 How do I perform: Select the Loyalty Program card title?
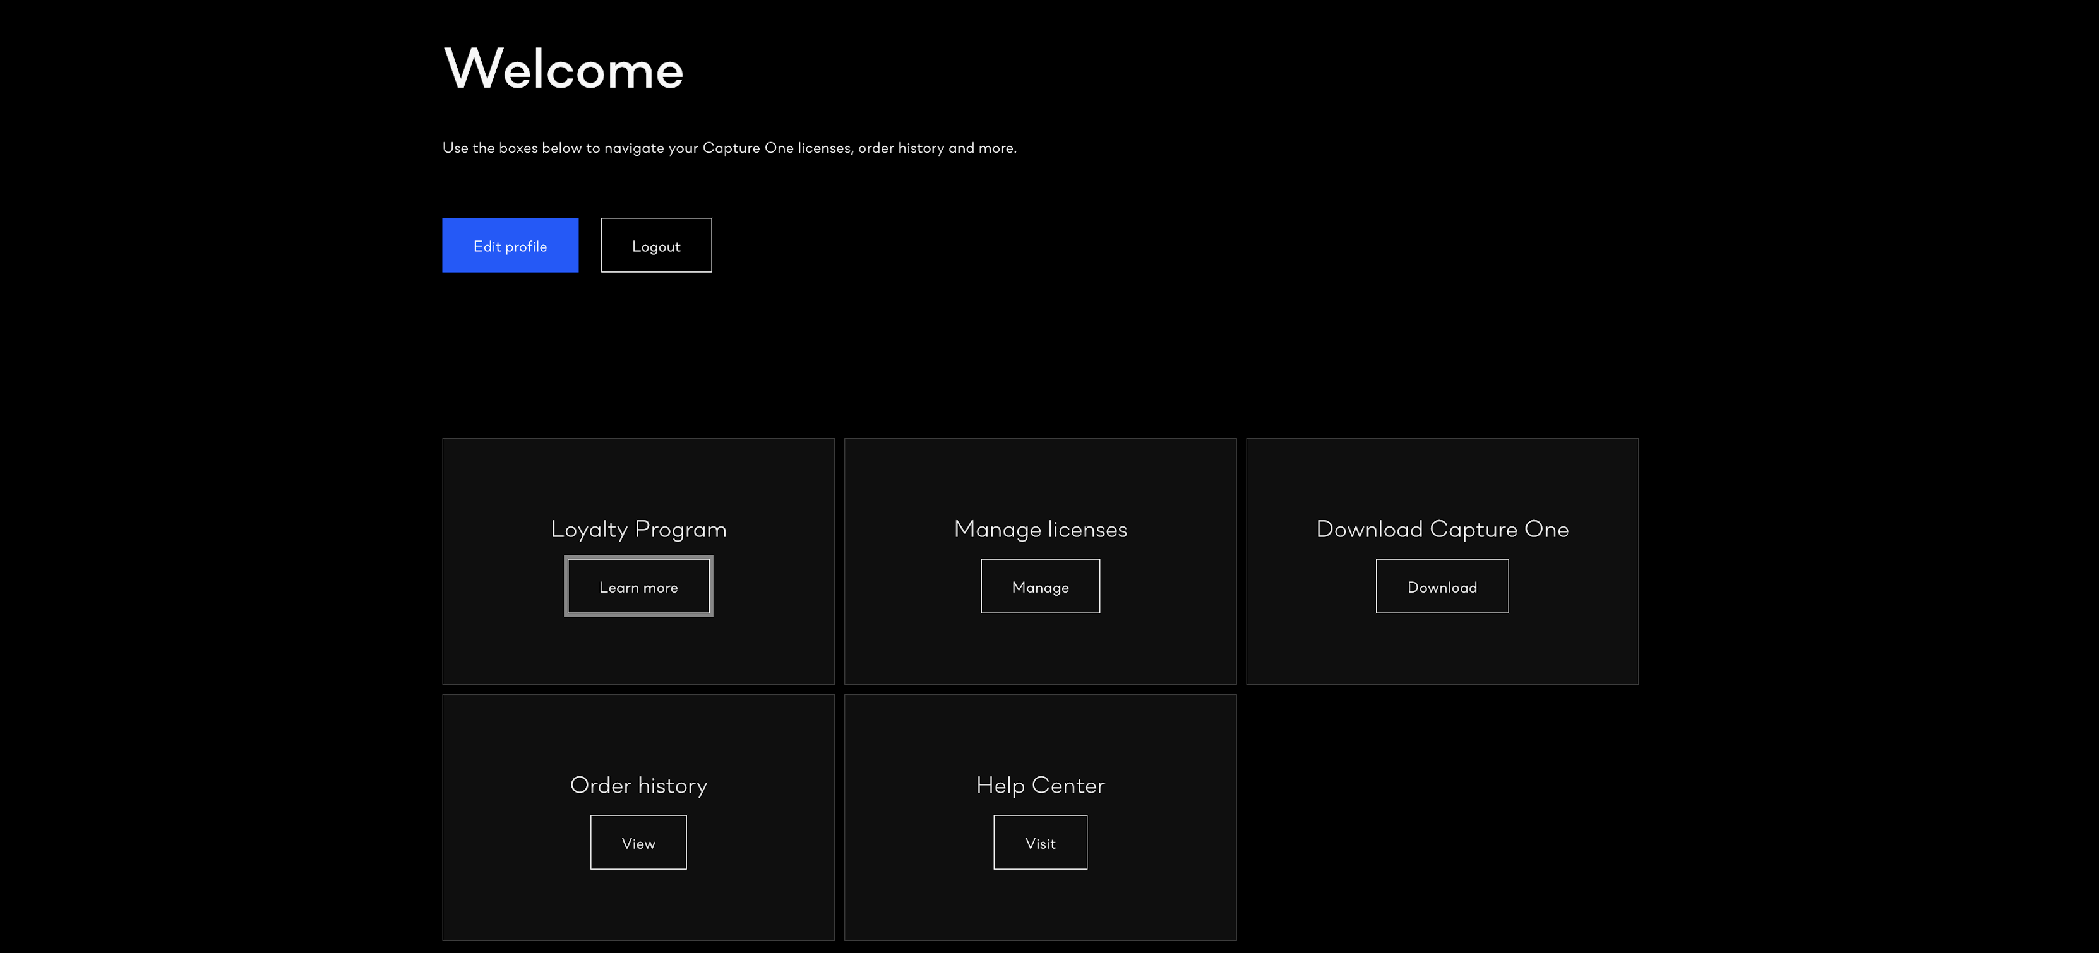pyautogui.click(x=638, y=530)
